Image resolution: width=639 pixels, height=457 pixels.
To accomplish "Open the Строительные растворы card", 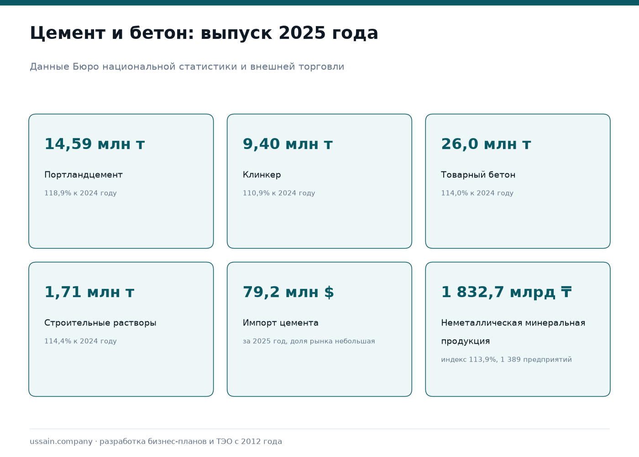I will click(x=121, y=329).
